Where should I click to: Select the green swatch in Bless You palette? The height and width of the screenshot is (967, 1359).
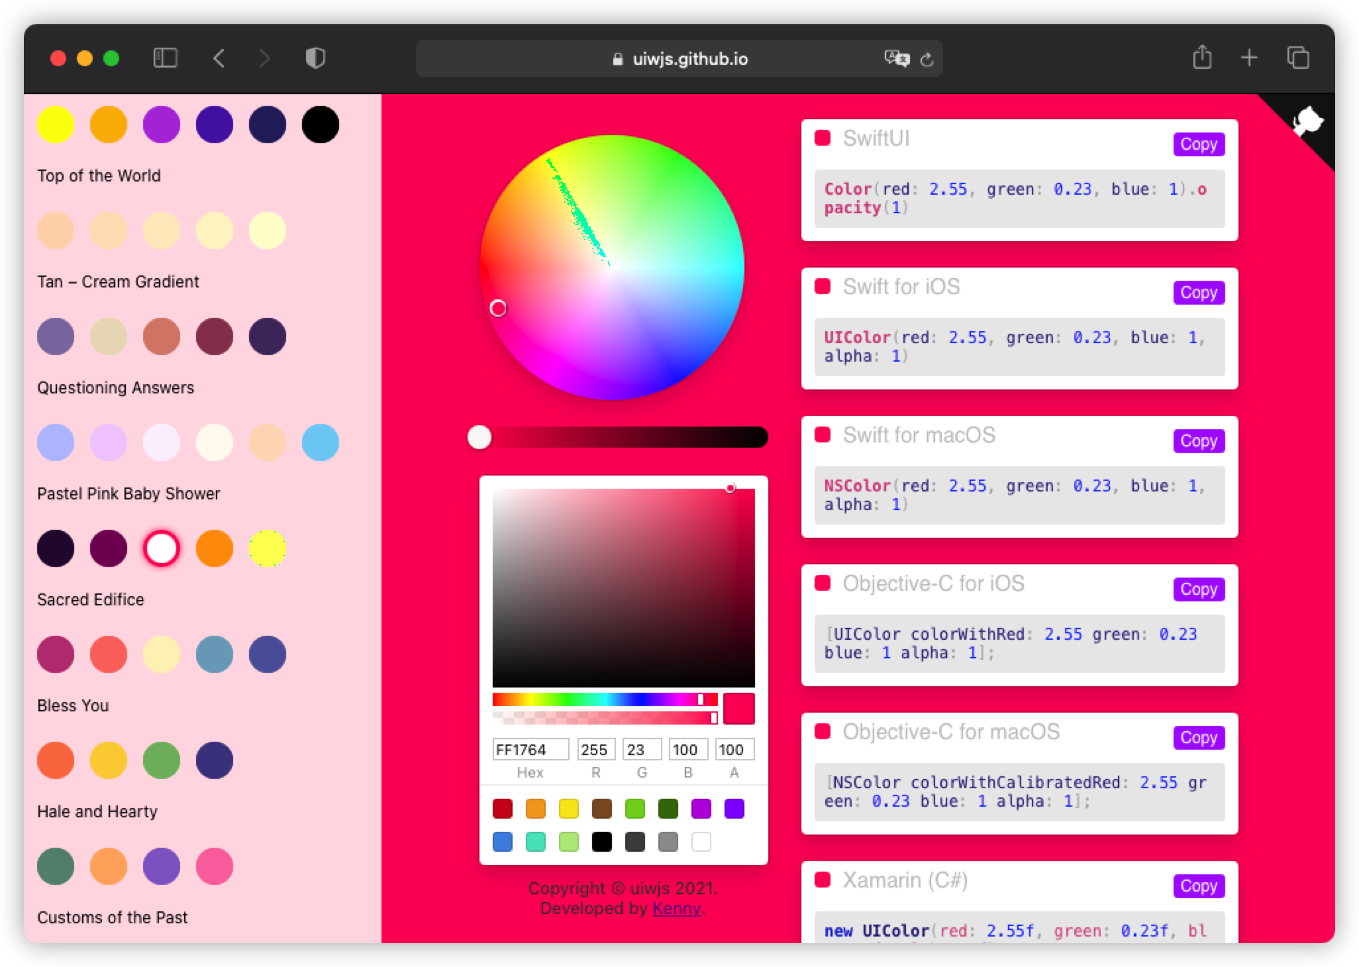[x=161, y=760]
